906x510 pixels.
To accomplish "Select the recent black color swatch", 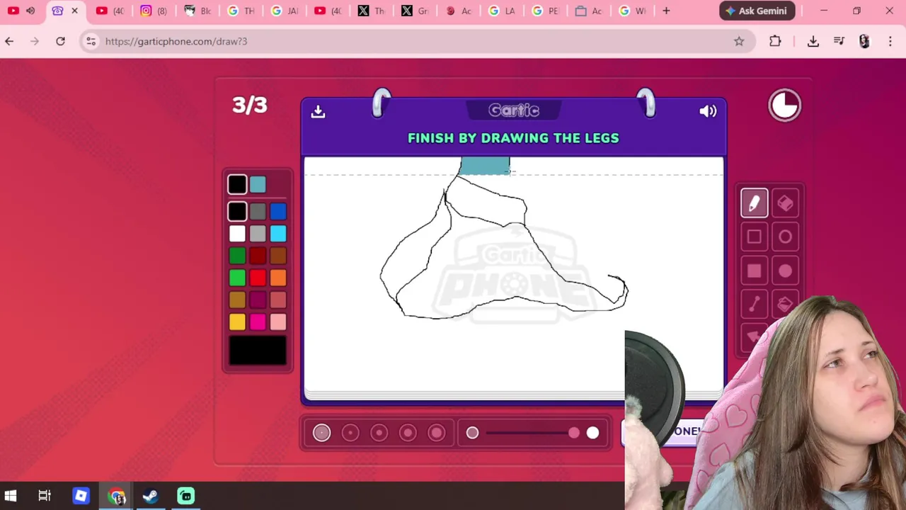I will pos(237,184).
